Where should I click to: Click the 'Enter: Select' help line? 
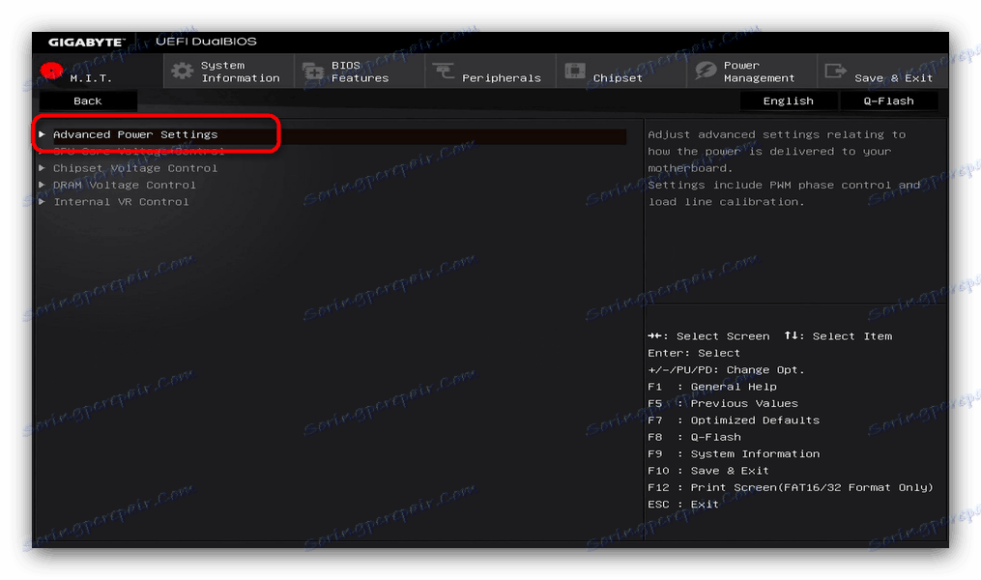coord(694,353)
